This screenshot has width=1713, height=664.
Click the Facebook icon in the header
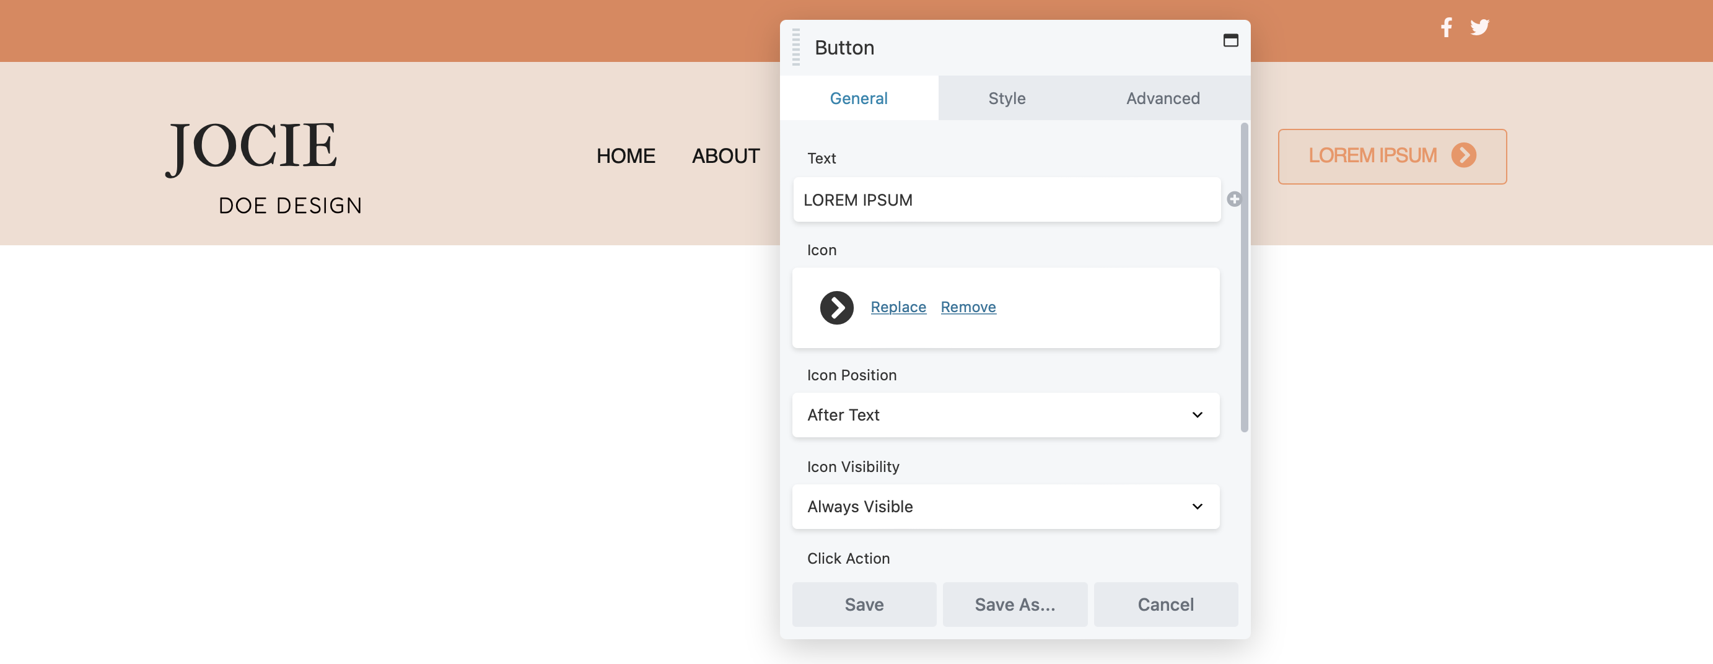(1447, 27)
